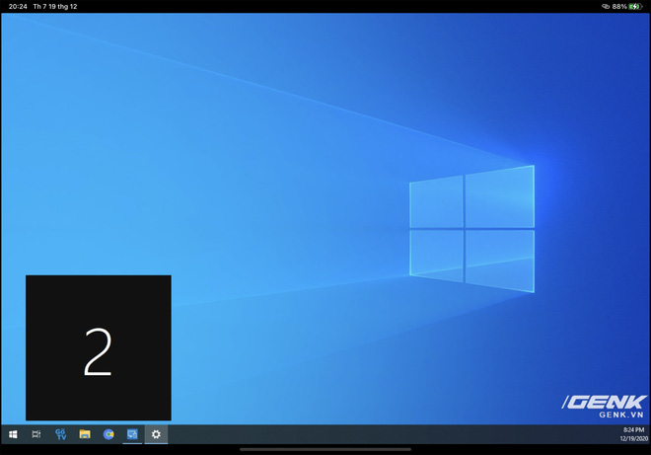Tap the three-dot multitasking indicator at top

(325, 4)
